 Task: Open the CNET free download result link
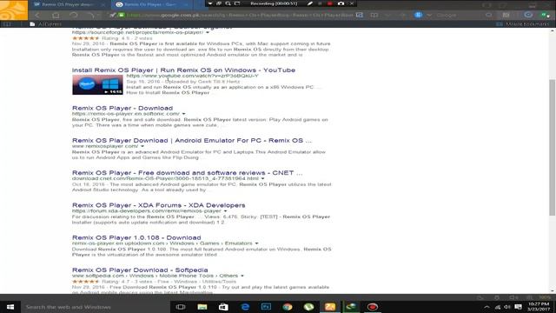[188, 172]
